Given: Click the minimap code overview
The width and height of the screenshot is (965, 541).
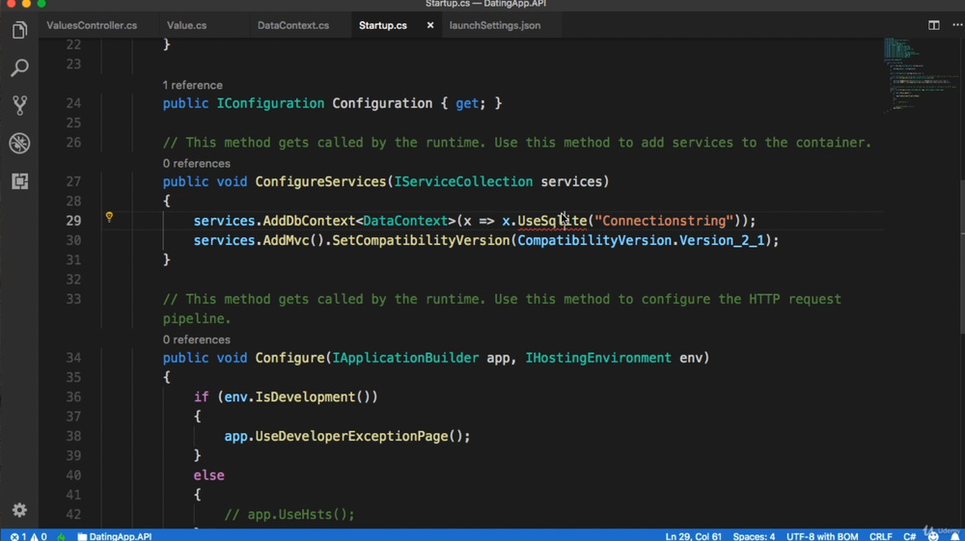Looking at the screenshot, I should pyautogui.click(x=920, y=75).
